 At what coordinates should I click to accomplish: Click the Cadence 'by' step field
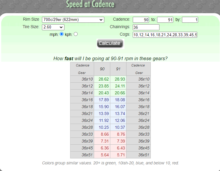click(x=190, y=20)
